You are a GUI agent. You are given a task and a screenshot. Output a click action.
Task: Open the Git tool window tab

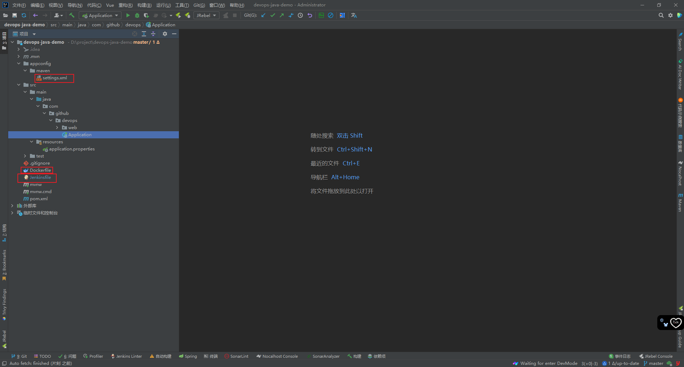[x=19, y=356]
